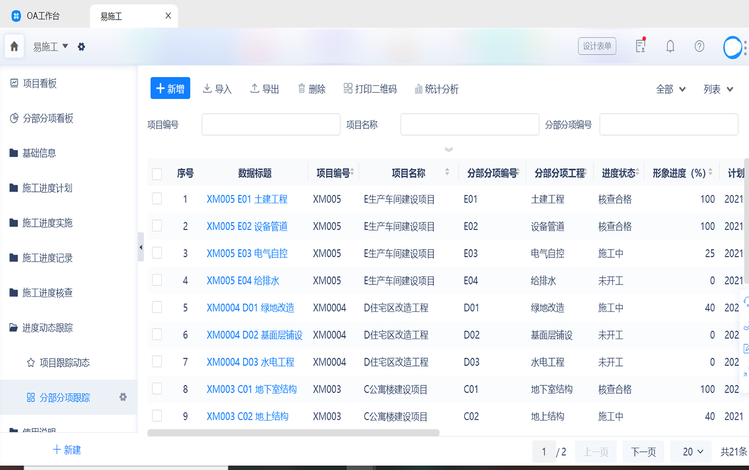Click the 项目名称 search field
This screenshot has width=749, height=470.
click(470, 124)
